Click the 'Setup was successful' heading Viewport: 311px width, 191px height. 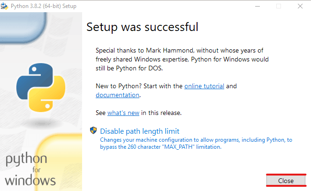click(x=143, y=27)
